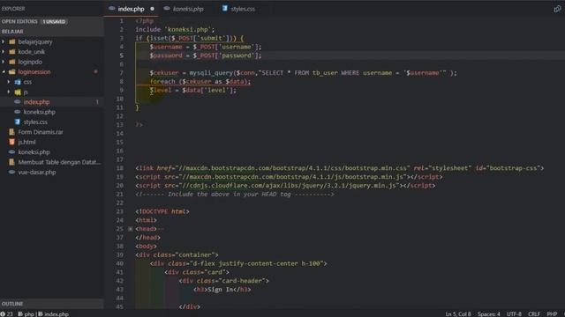Image resolution: width=565 pixels, height=317 pixels.
Task: Click the modified badge on loginsession folder
Action: coord(96,72)
